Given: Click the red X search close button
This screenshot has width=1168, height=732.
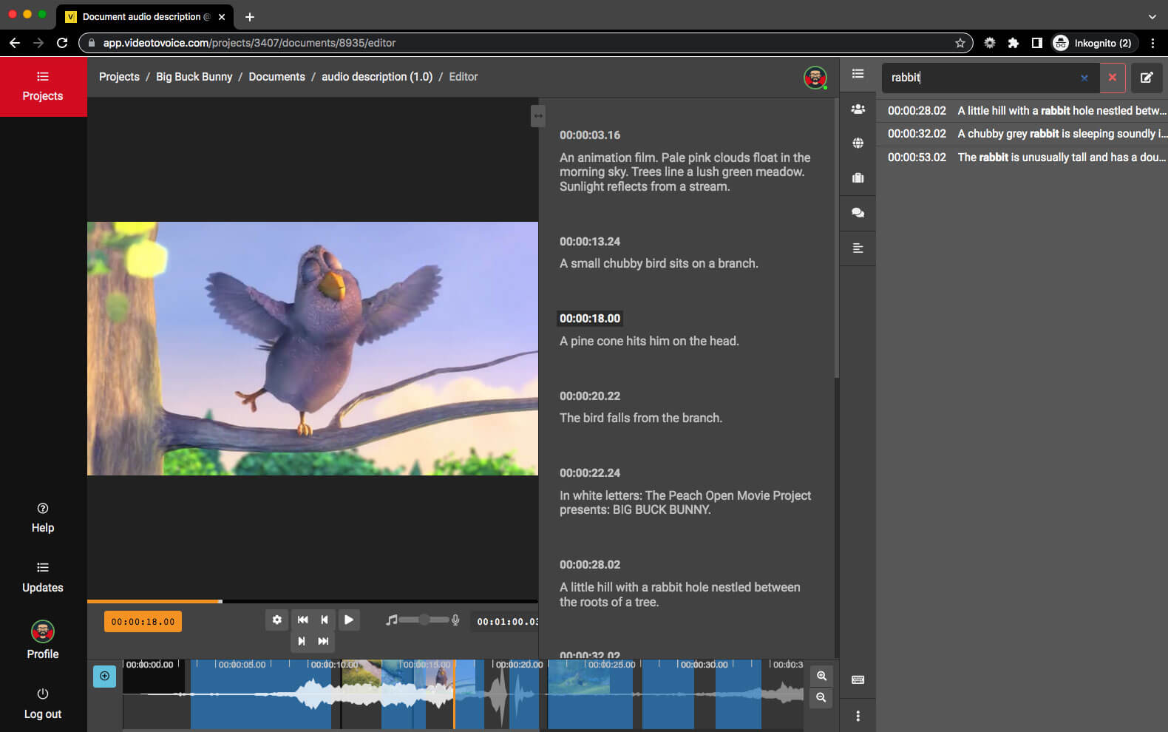Looking at the screenshot, I should (1112, 78).
